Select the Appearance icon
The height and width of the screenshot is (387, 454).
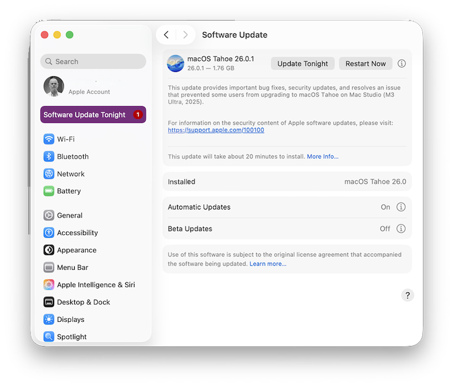[x=49, y=250]
